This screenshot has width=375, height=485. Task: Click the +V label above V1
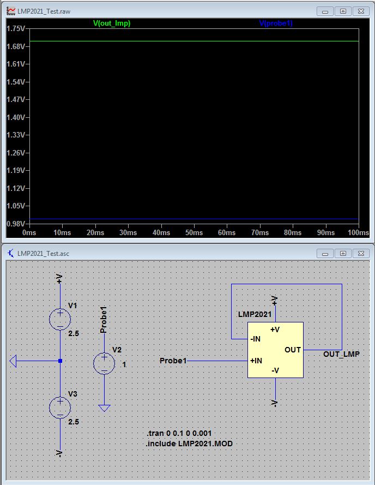(59, 279)
